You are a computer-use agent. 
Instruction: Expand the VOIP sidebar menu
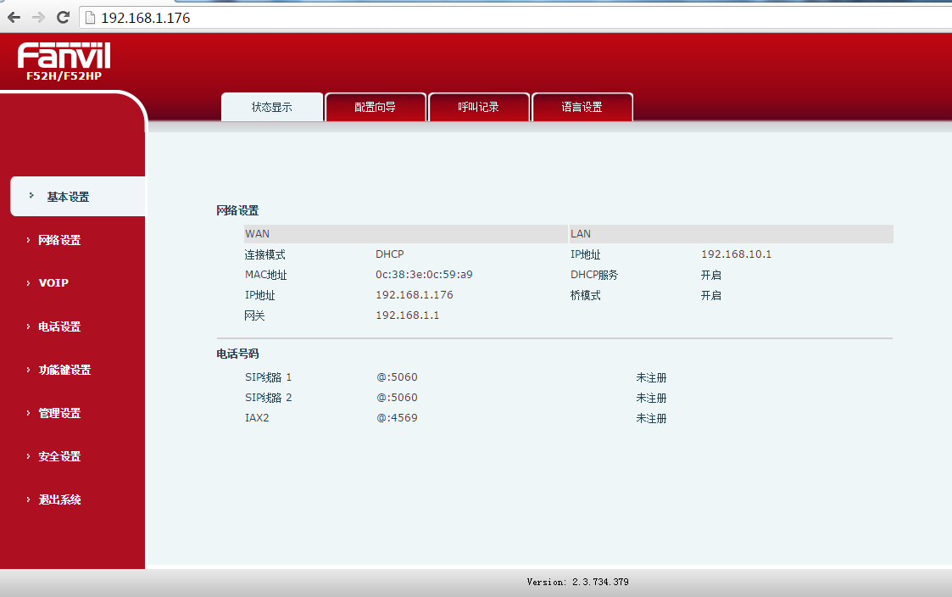pos(53,283)
